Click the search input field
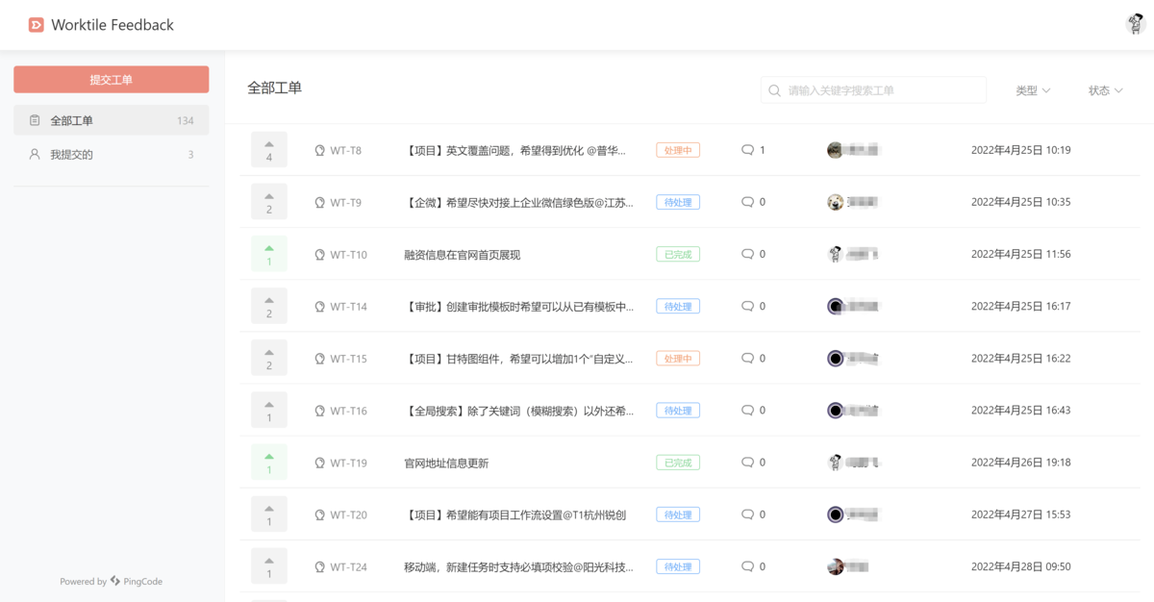 (x=865, y=89)
